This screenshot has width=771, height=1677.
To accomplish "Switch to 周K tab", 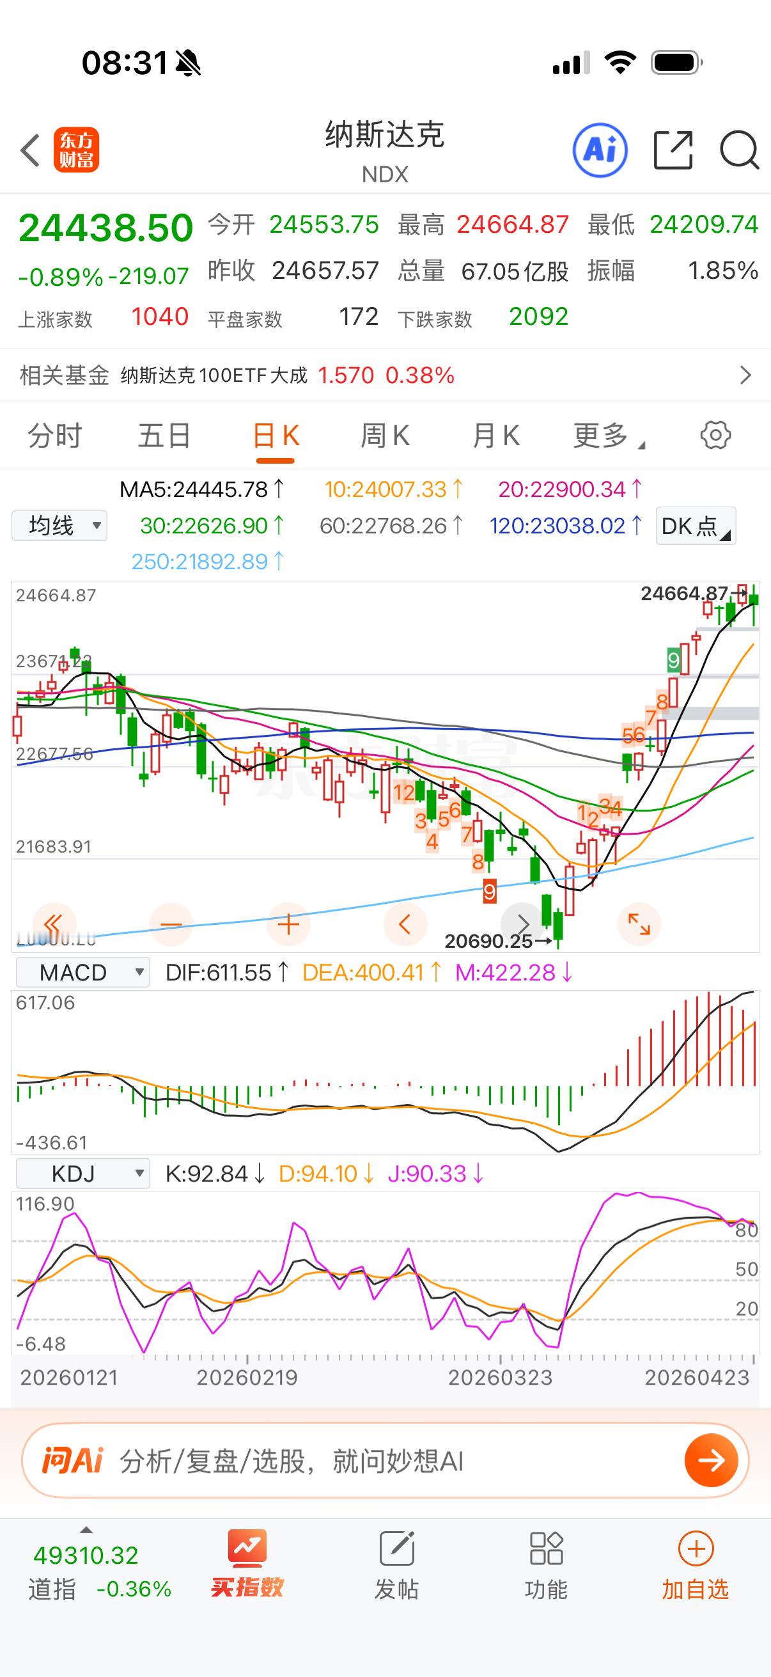I will (385, 435).
